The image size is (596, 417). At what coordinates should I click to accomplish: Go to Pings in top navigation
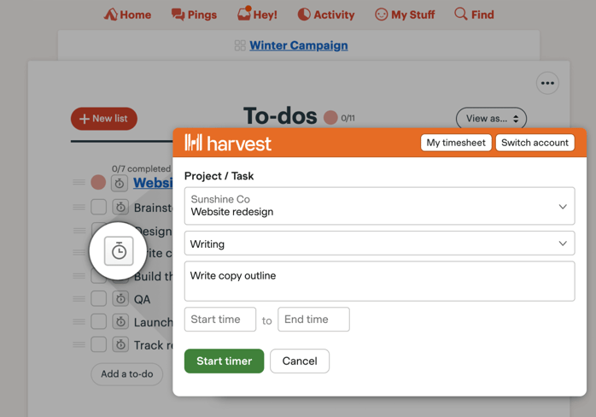pyautogui.click(x=194, y=15)
